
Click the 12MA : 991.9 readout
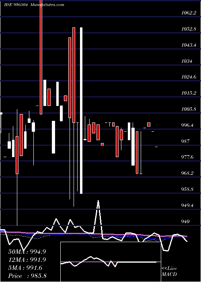tap(27, 260)
